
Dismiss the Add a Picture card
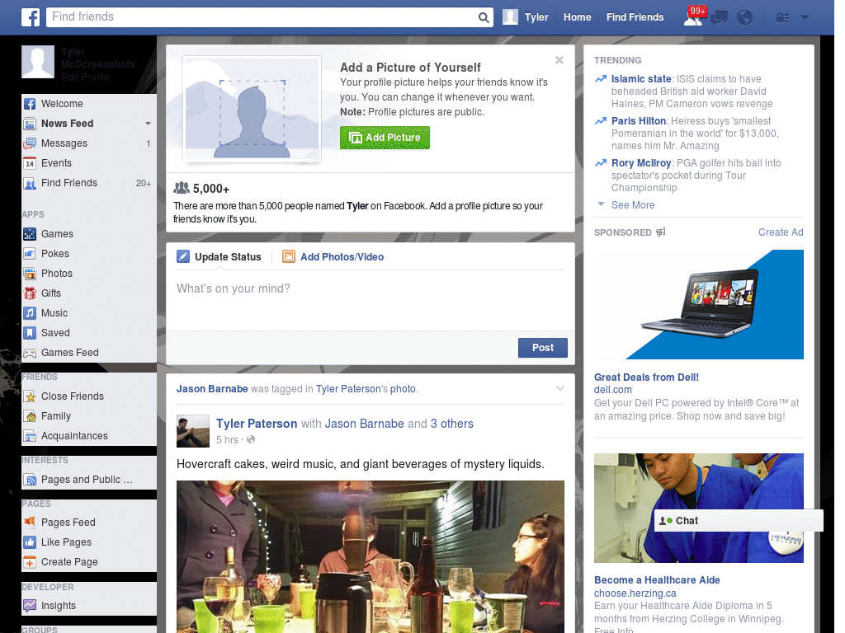point(559,60)
